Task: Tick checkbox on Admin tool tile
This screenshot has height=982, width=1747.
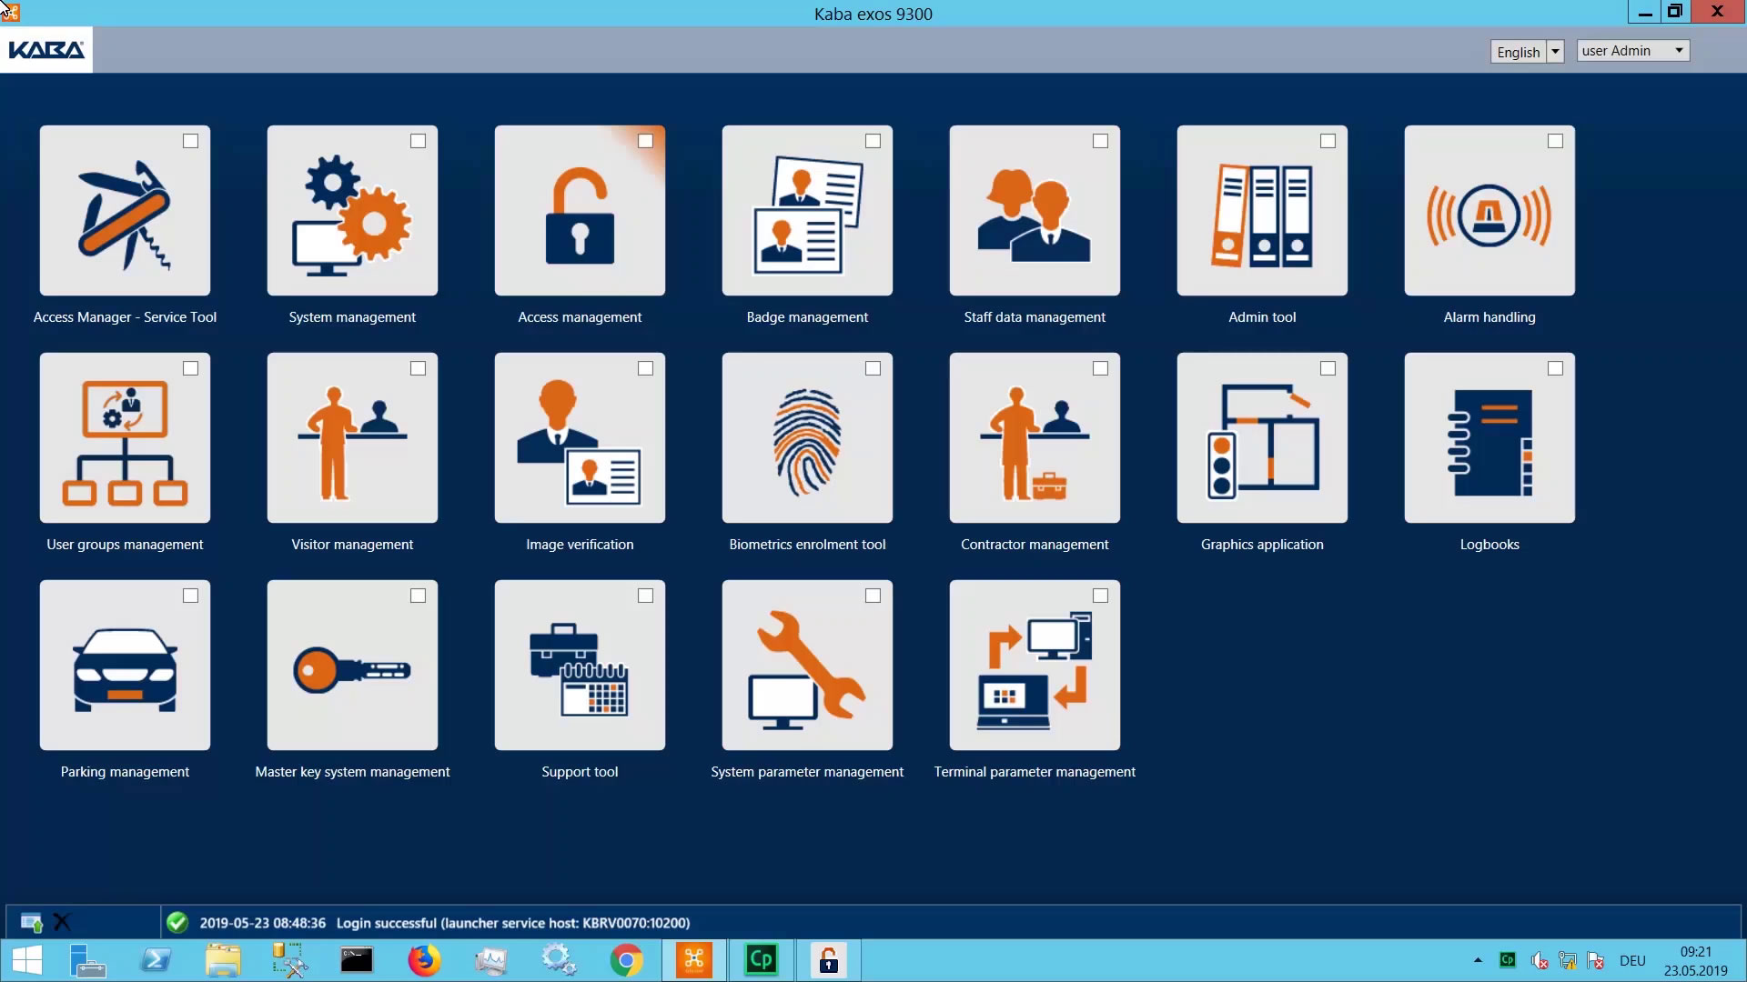Action: (1328, 141)
